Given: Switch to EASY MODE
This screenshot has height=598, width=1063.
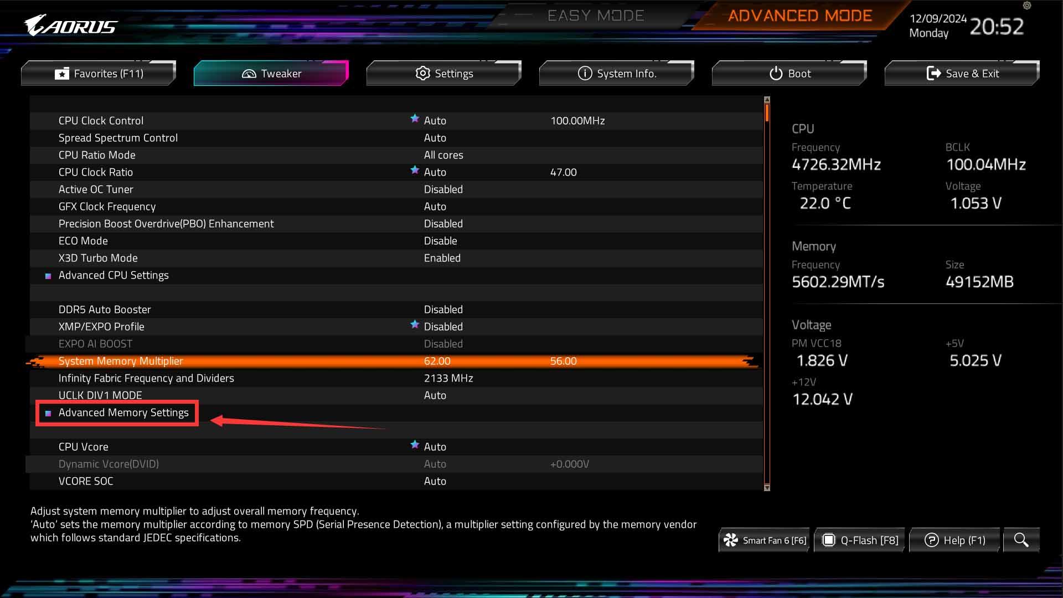Looking at the screenshot, I should pos(595,16).
